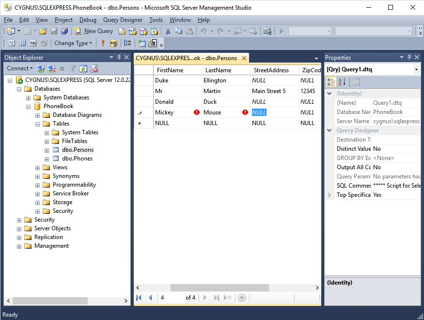Click the Object Explorer horizontal scrollbar thumb

(50, 301)
